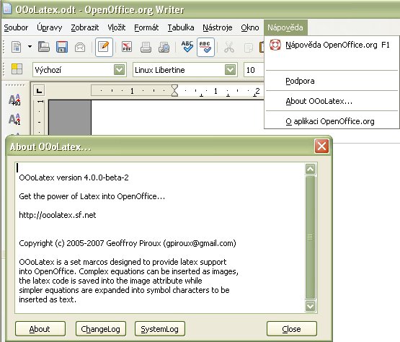The image size is (400, 342).
Task: Click the Save floppy disk icon
Action: click(62, 47)
